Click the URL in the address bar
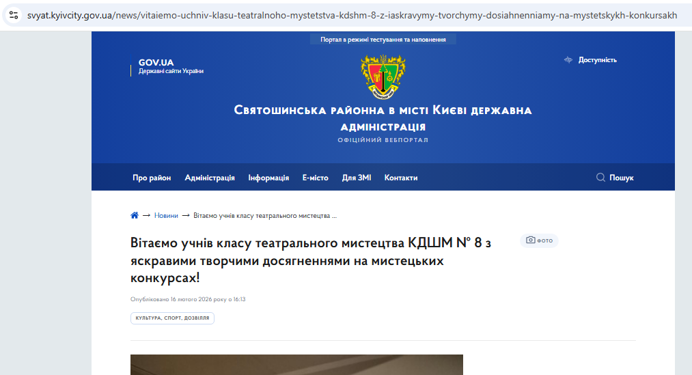This screenshot has height=375, width=692. pos(352,15)
